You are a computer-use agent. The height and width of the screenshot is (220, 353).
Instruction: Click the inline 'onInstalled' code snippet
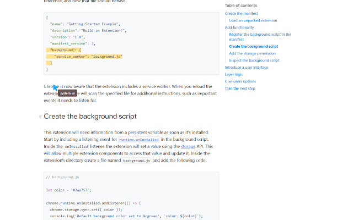[76, 147]
